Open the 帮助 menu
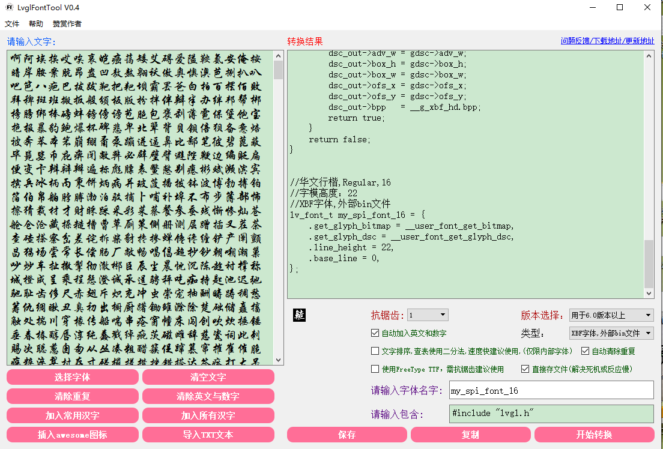This screenshot has width=663, height=449. (36, 24)
